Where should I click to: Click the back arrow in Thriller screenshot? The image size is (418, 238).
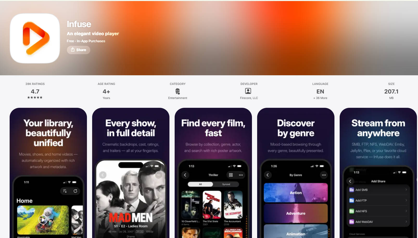click(185, 175)
